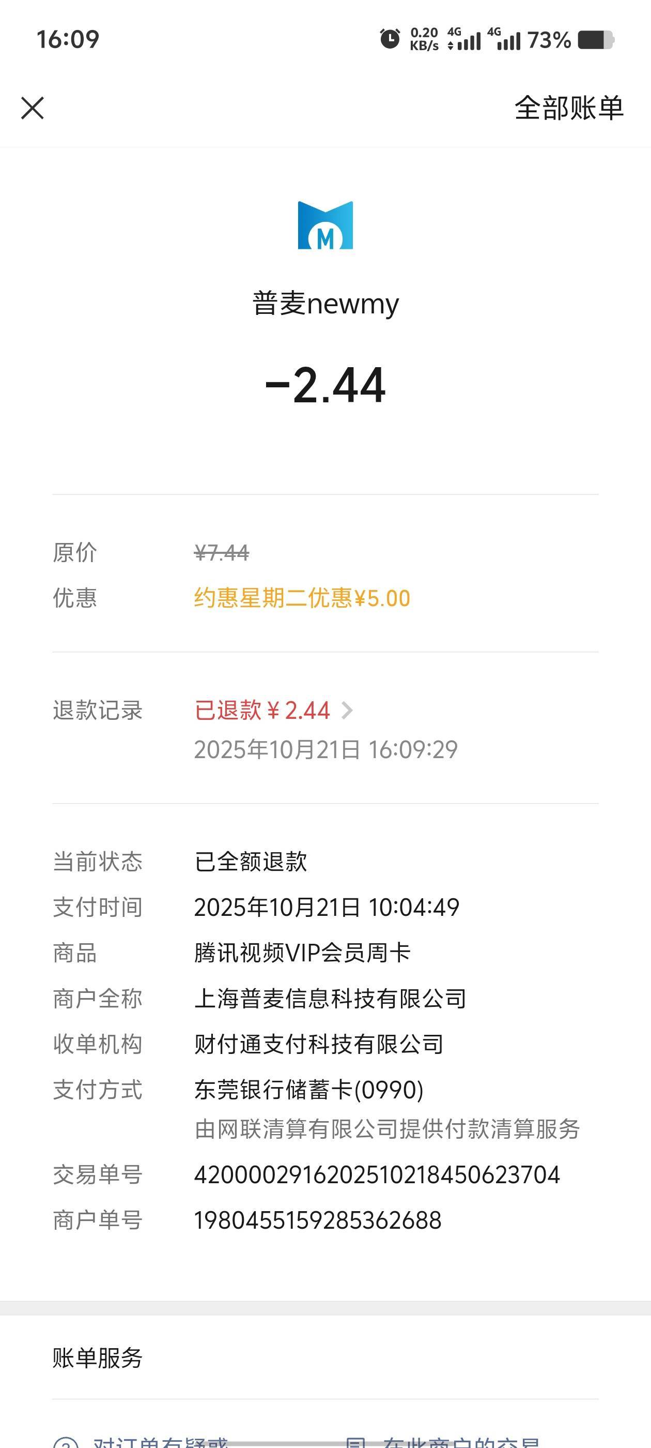Tap the 账单服务 section header
Image resolution: width=651 pixels, height=1448 pixels.
[x=98, y=1358]
